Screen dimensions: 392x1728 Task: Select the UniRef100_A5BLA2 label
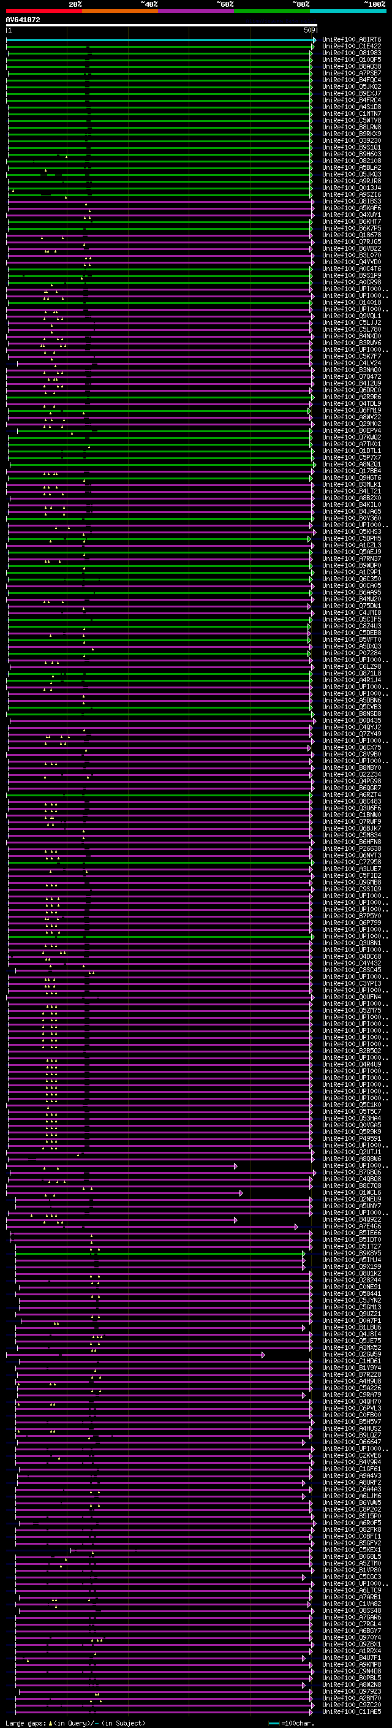pyautogui.click(x=352, y=168)
